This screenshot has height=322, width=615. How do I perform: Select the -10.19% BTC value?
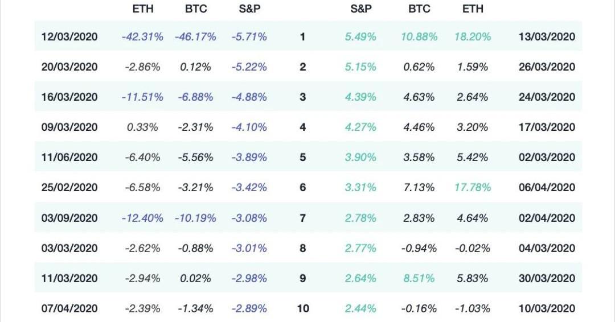[x=195, y=218]
